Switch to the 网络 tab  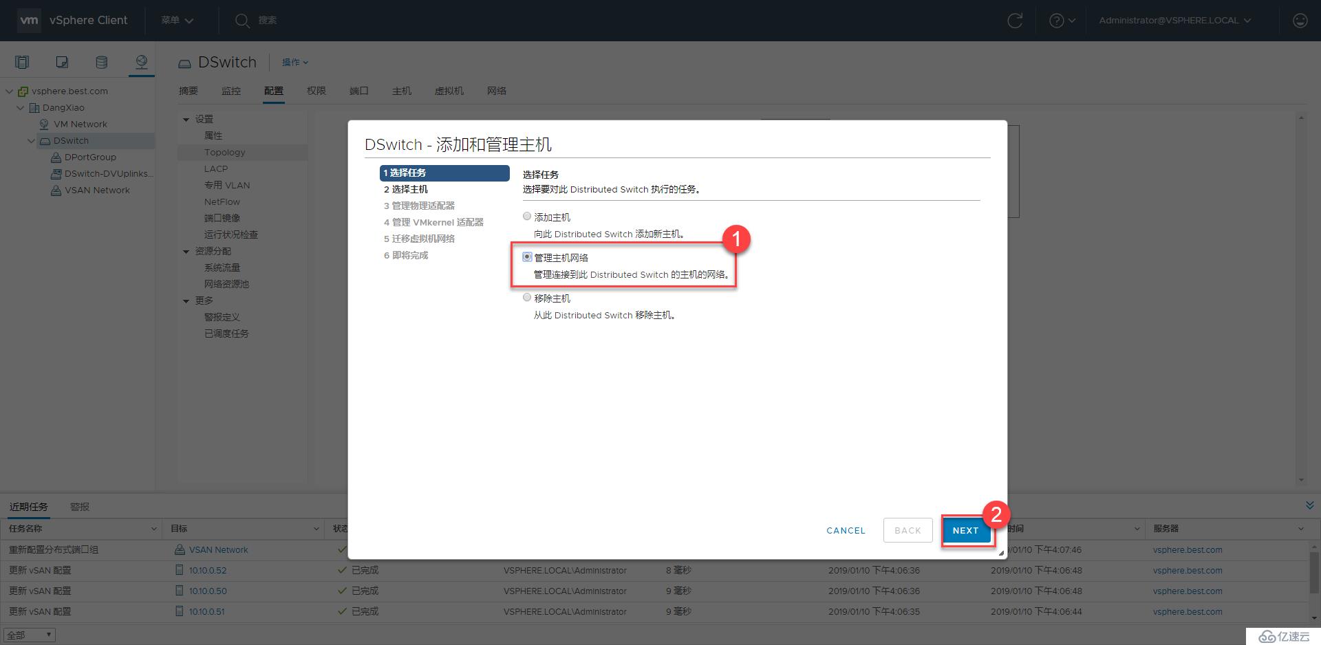pyautogui.click(x=497, y=91)
